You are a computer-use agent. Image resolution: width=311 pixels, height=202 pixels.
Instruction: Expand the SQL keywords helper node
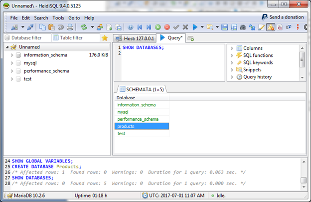click(232, 62)
